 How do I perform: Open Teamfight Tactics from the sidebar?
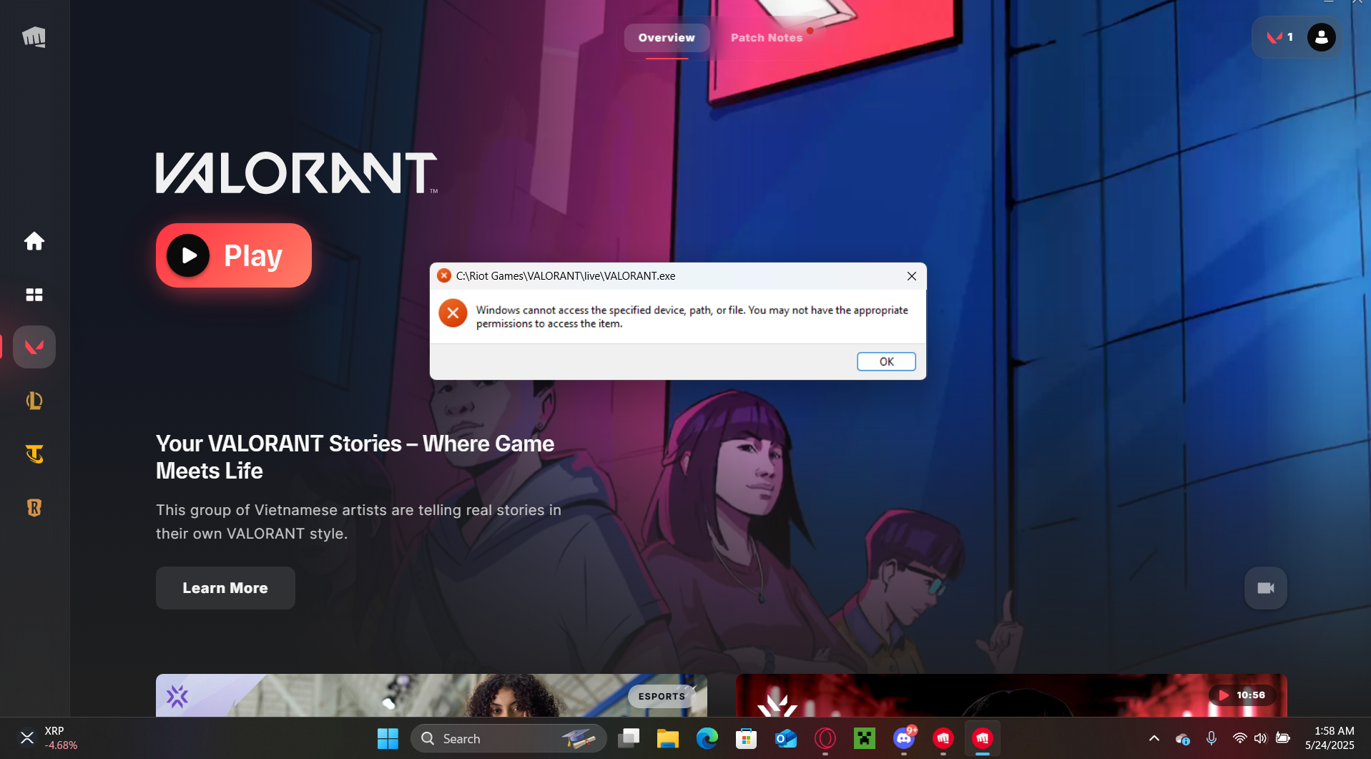tap(34, 454)
